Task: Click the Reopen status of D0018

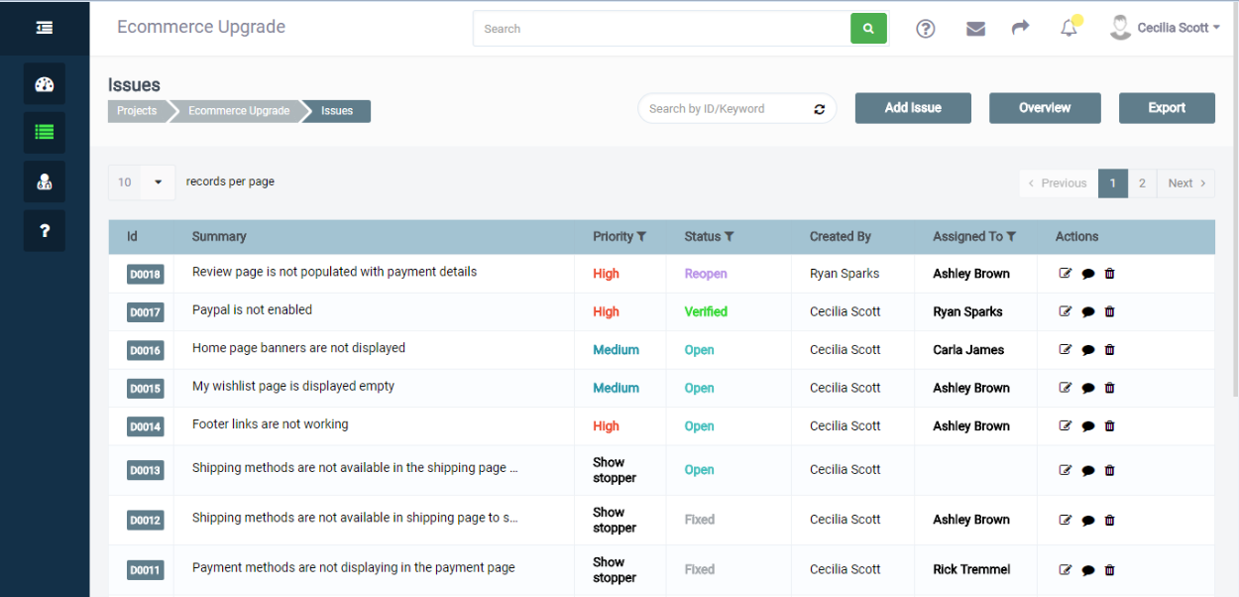Action: pyautogui.click(x=706, y=274)
